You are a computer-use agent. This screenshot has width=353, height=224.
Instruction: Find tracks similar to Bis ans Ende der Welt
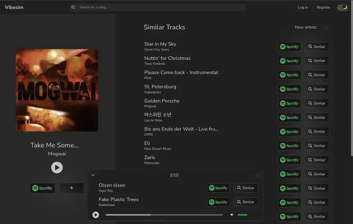click(317, 132)
